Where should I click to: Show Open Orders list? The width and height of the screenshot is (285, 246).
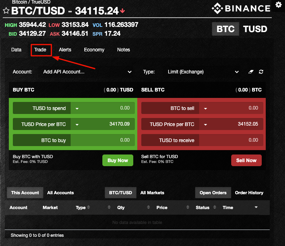click(213, 193)
